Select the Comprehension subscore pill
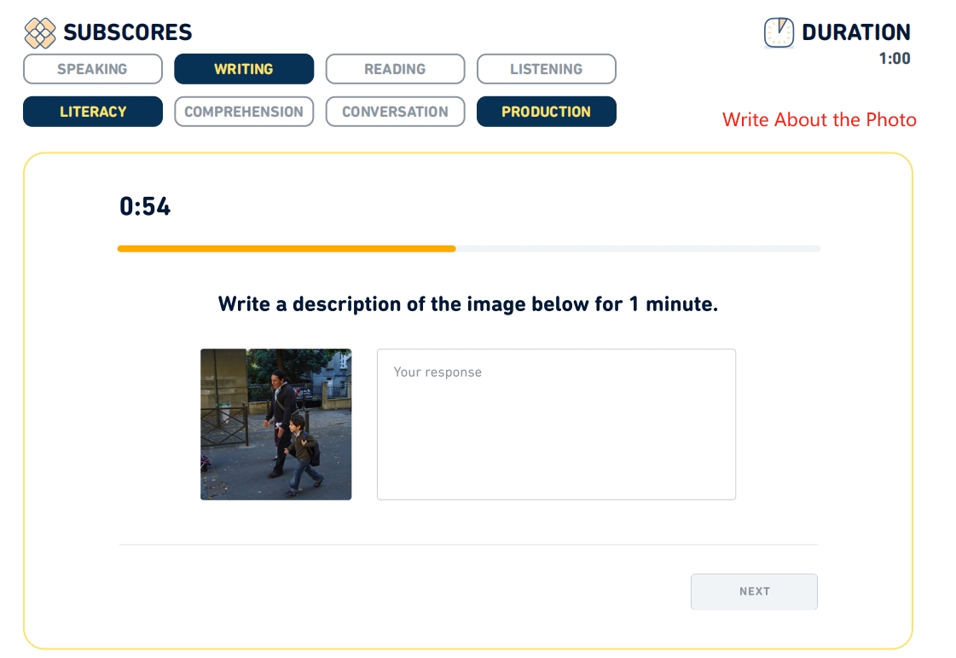Screen dimensions: 956x658 pos(244,112)
